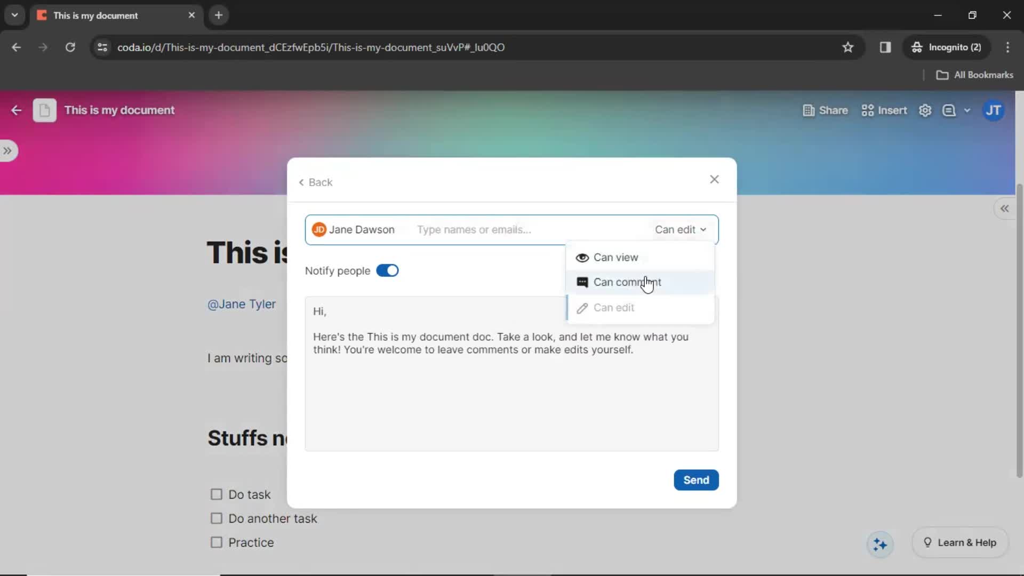The width and height of the screenshot is (1024, 576).
Task: Click the Send button
Action: 696,479
